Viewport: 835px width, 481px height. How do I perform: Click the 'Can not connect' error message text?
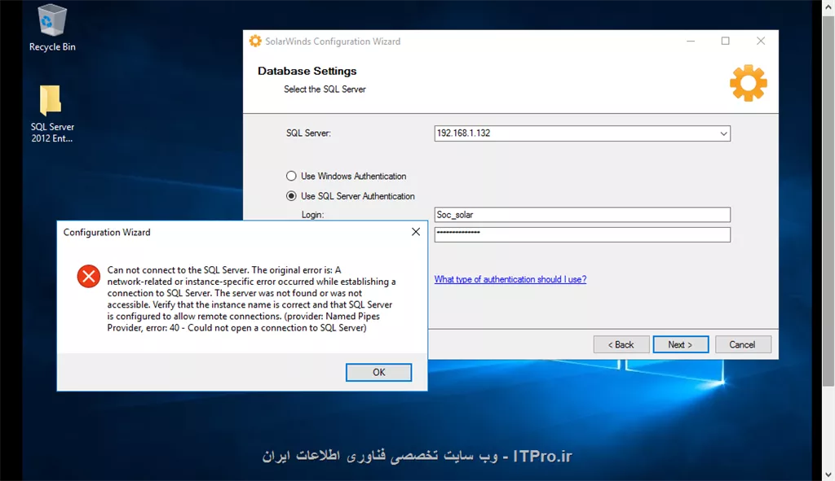click(251, 299)
